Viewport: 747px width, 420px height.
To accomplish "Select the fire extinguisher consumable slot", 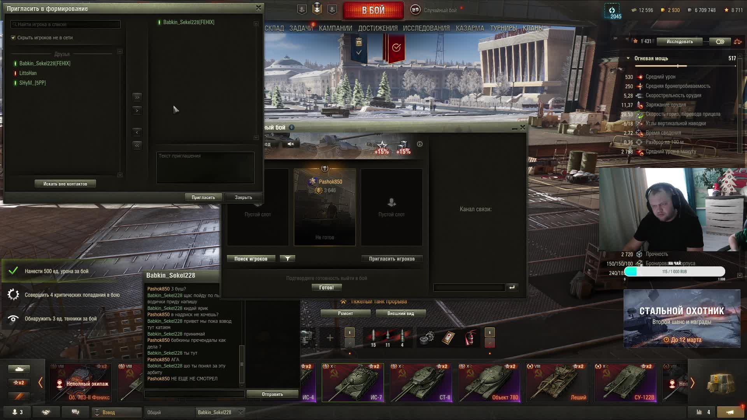I will 470,338.
